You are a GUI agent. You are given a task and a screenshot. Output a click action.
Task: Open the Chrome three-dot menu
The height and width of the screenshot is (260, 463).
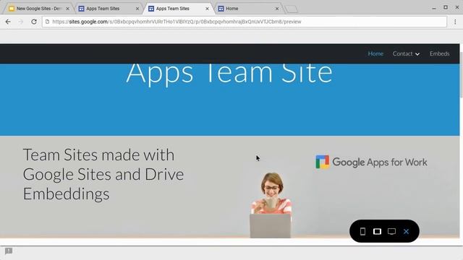tap(455, 22)
